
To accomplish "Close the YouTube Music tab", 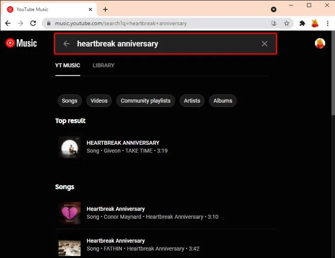I will [x=90, y=9].
